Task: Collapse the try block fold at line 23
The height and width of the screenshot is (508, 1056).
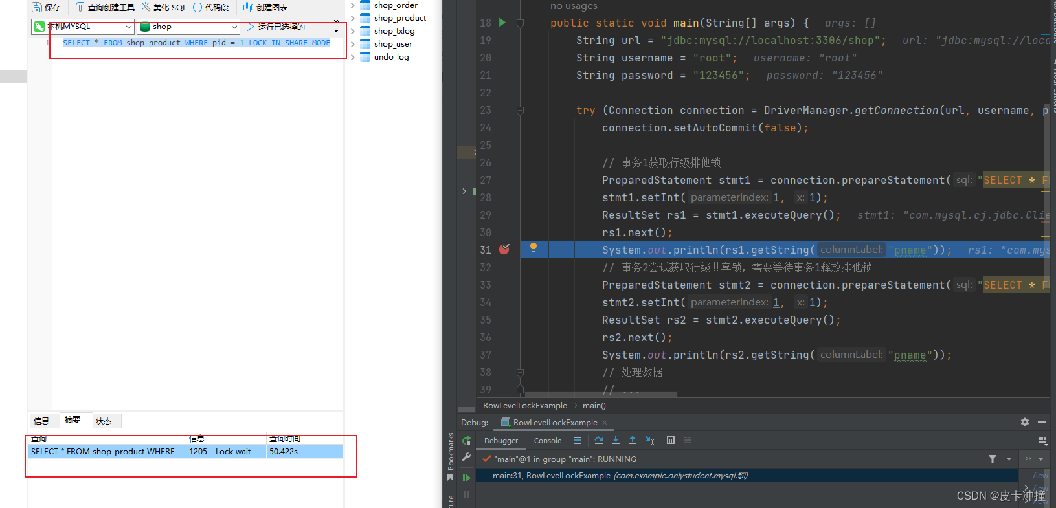Action: tap(520, 111)
